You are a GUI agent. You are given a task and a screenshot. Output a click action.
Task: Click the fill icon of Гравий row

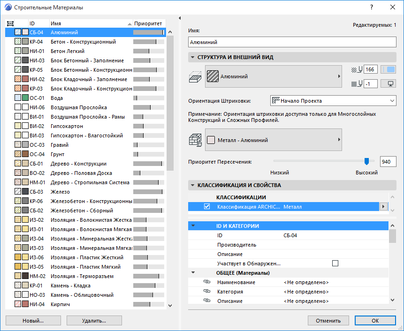18,145
